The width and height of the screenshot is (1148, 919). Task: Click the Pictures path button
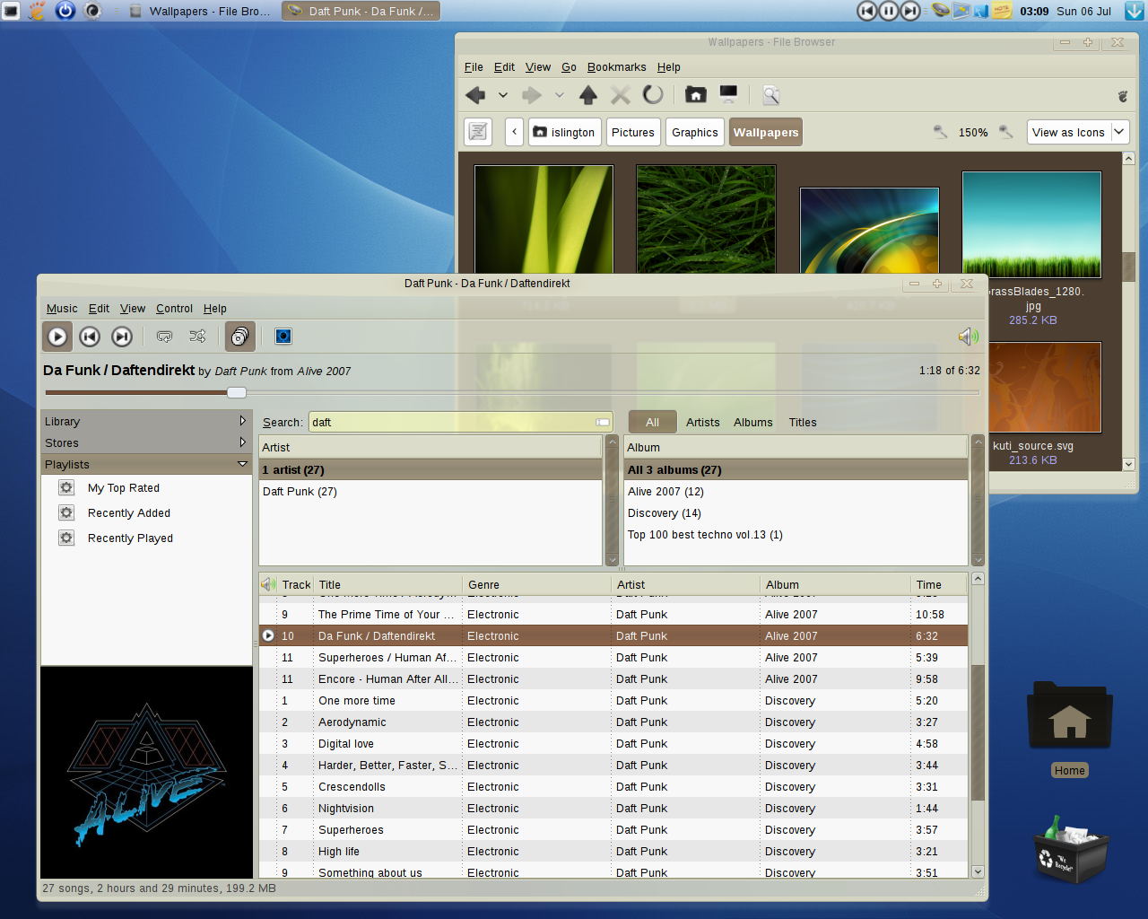click(633, 132)
